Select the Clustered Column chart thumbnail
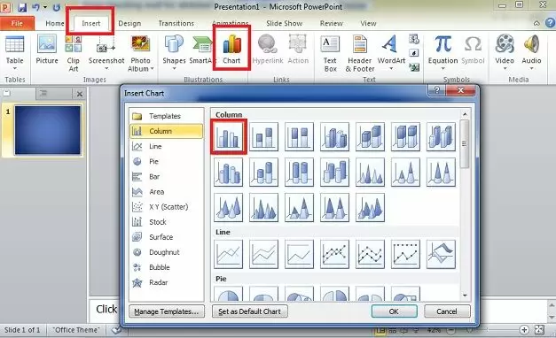The image size is (556, 338). [x=229, y=136]
